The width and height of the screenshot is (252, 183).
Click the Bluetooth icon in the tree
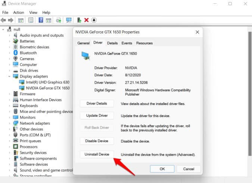pyautogui.click(x=16, y=53)
